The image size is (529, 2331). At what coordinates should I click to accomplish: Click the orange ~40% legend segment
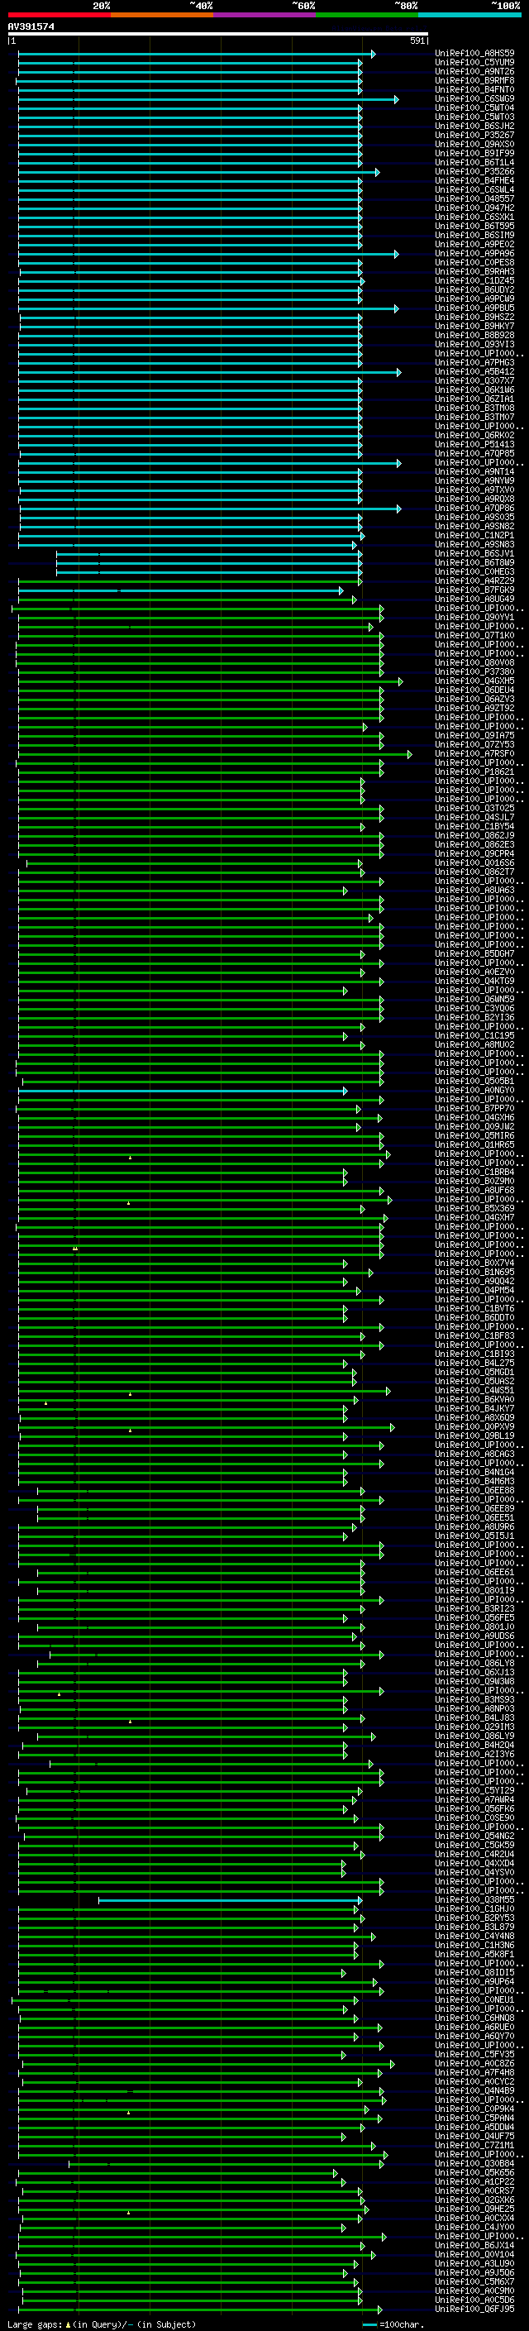pyautogui.click(x=162, y=15)
